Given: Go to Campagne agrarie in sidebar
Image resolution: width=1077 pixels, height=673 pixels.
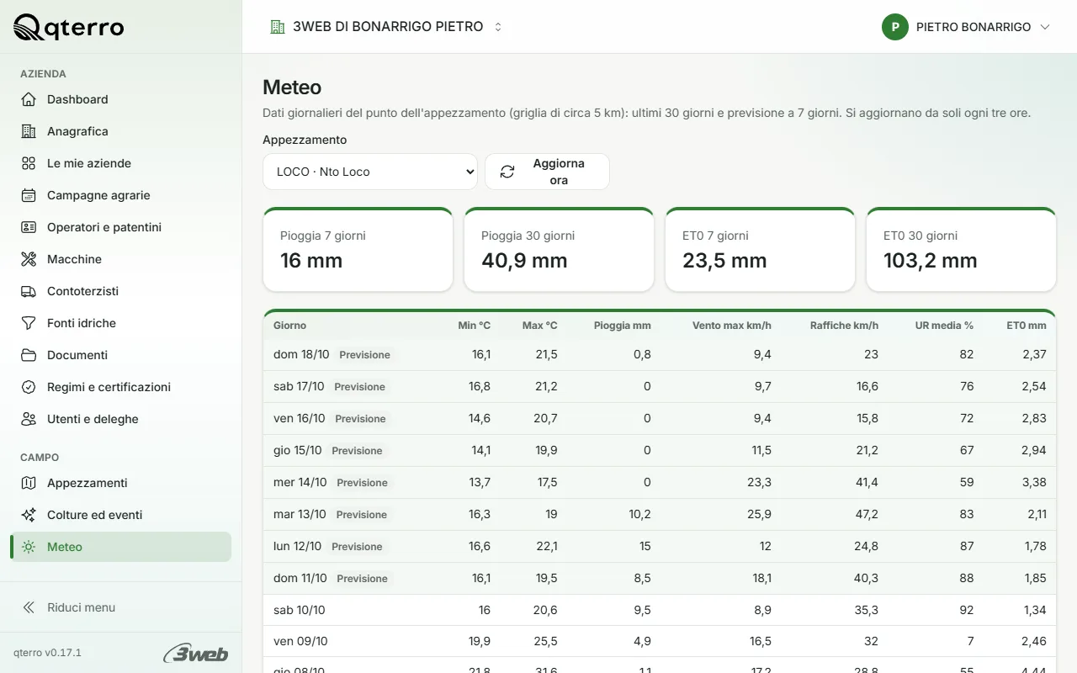Looking at the screenshot, I should (121, 195).
